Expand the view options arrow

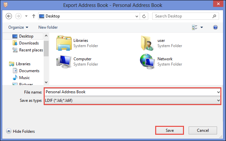pos(202,27)
